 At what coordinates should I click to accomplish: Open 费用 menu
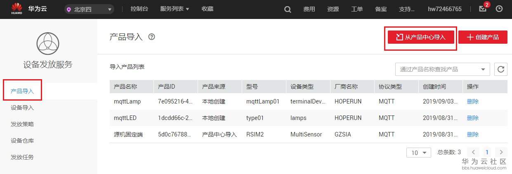[309, 9]
